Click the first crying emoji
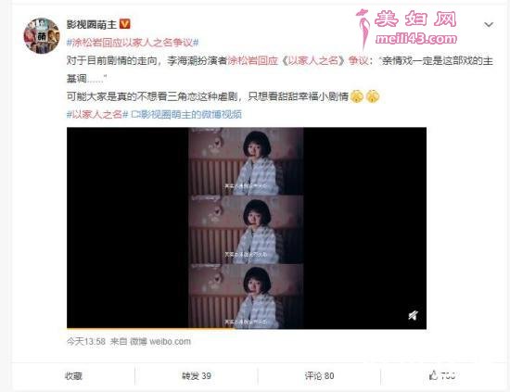This screenshot has height=392, width=510. tap(356, 96)
